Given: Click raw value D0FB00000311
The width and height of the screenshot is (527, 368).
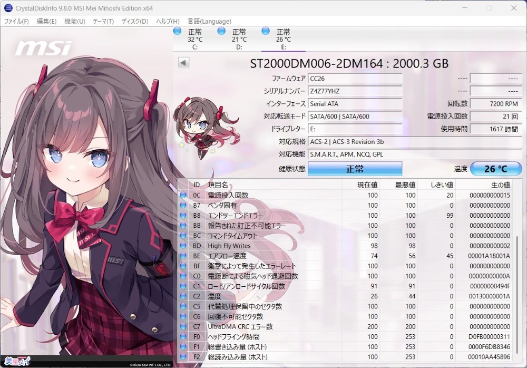Looking at the screenshot, I should (489, 336).
